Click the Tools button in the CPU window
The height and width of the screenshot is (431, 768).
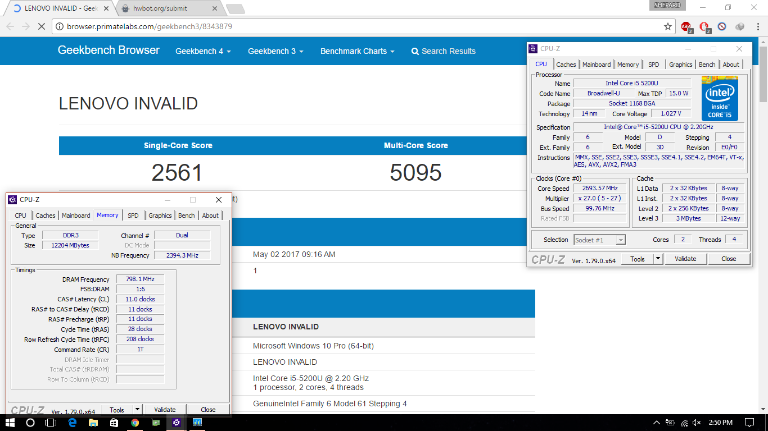coord(638,259)
